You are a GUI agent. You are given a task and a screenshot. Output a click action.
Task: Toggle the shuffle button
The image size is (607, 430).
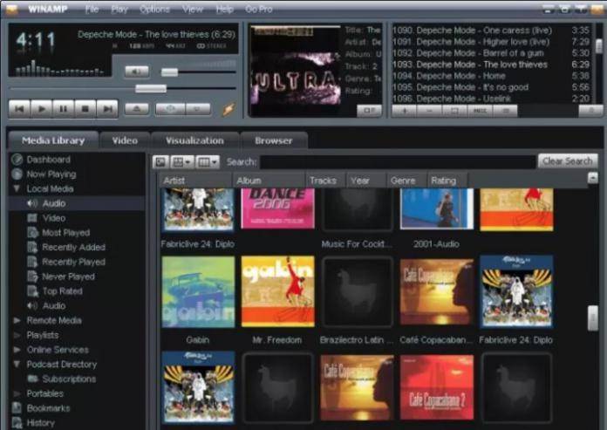tap(170, 109)
